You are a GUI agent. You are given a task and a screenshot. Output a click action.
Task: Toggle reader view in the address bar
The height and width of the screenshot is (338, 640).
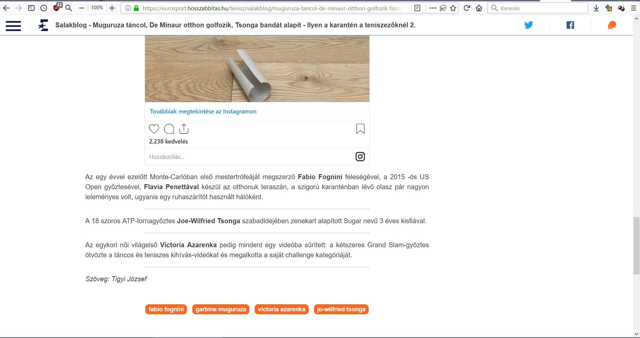[417, 8]
